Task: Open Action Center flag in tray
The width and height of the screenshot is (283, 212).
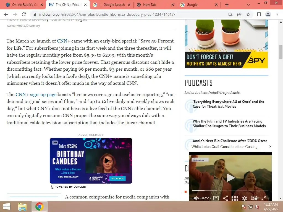Action: coord(243,207)
